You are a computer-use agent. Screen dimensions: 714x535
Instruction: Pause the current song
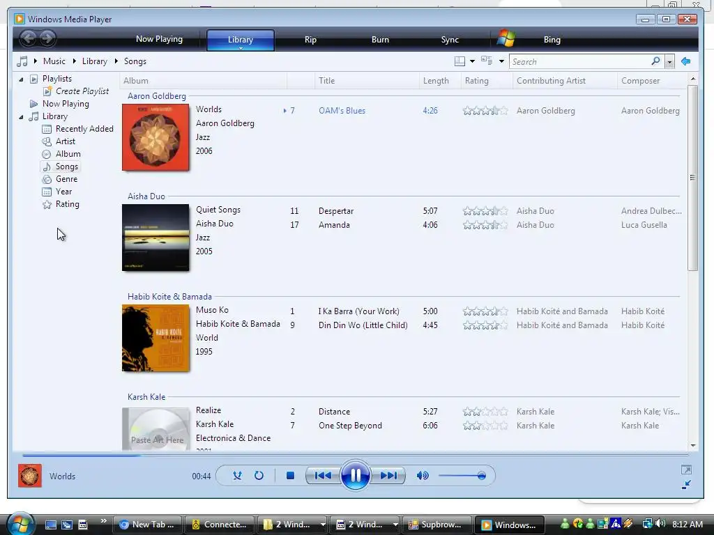[355, 475]
